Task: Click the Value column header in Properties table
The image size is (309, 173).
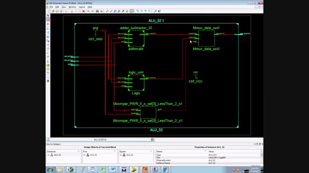Action: point(234,152)
